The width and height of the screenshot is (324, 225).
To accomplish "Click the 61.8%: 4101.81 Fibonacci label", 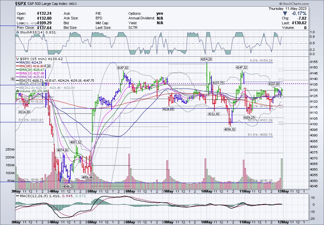I will (31, 120).
